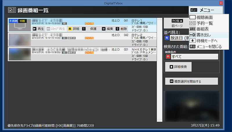This screenshot has height=132, width=232.
Task: Click スキップ再生 skip playback button
Action: 55,29
